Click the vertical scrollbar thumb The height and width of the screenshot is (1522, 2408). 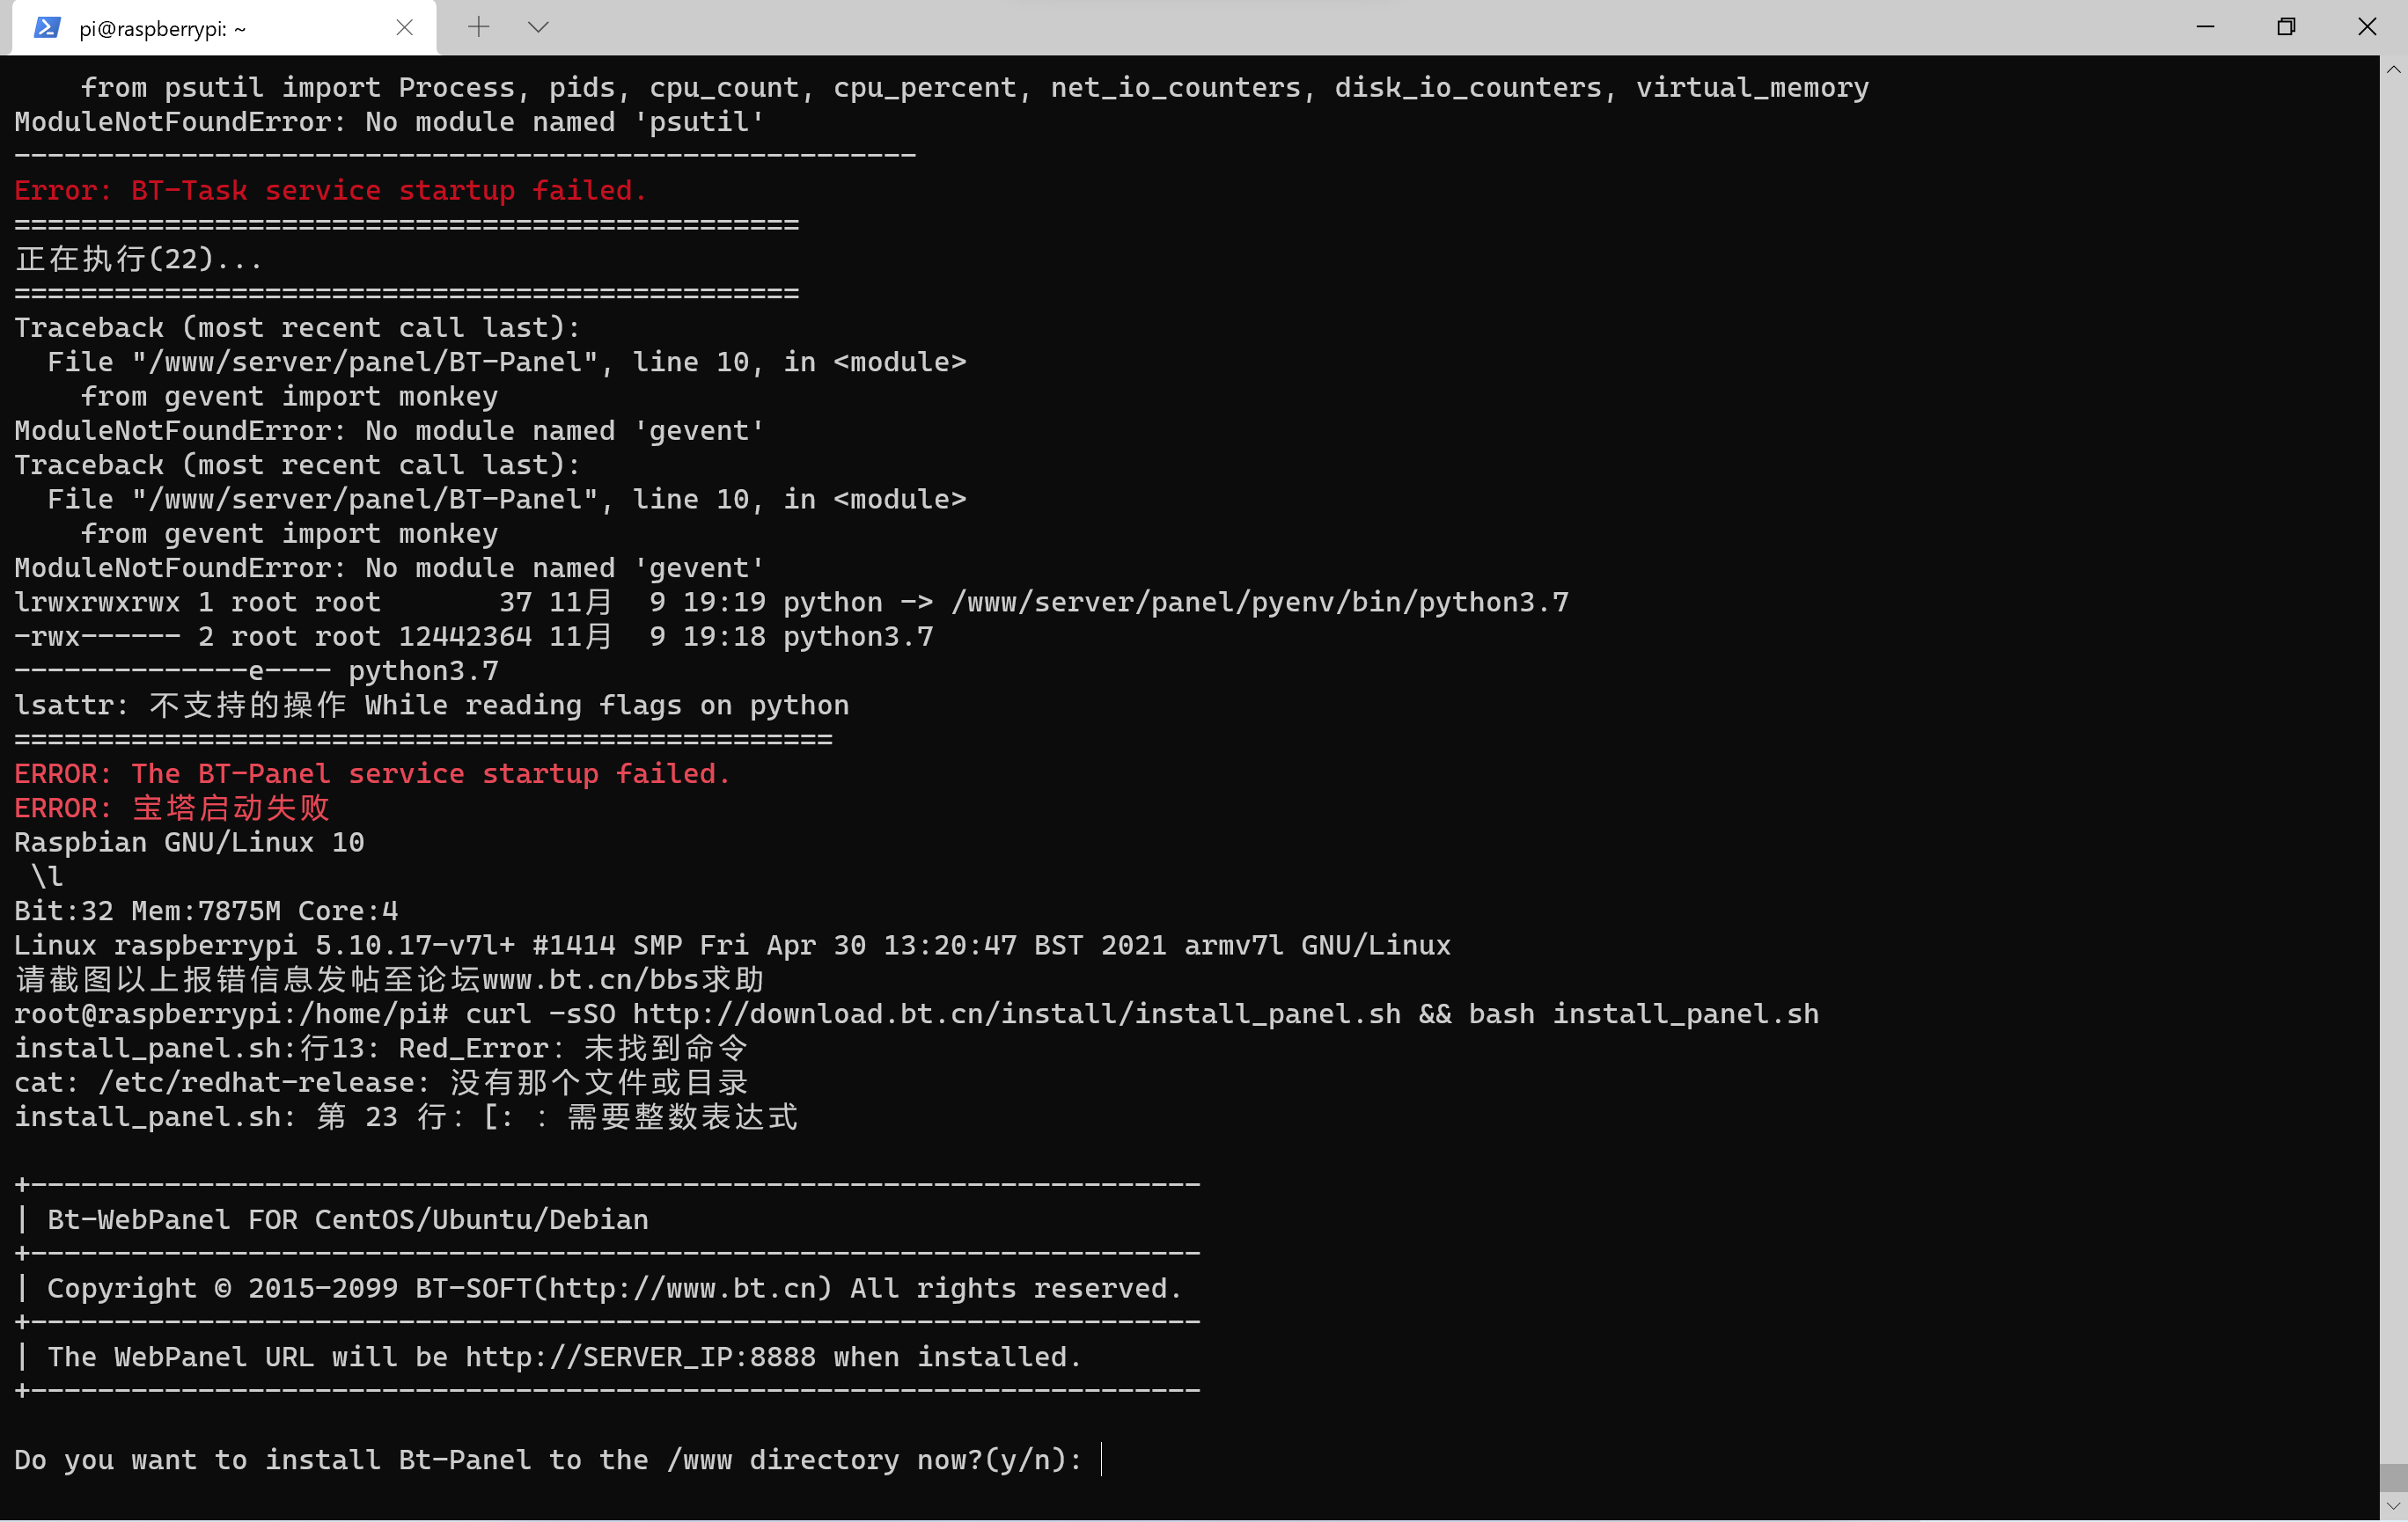click(x=2393, y=1477)
